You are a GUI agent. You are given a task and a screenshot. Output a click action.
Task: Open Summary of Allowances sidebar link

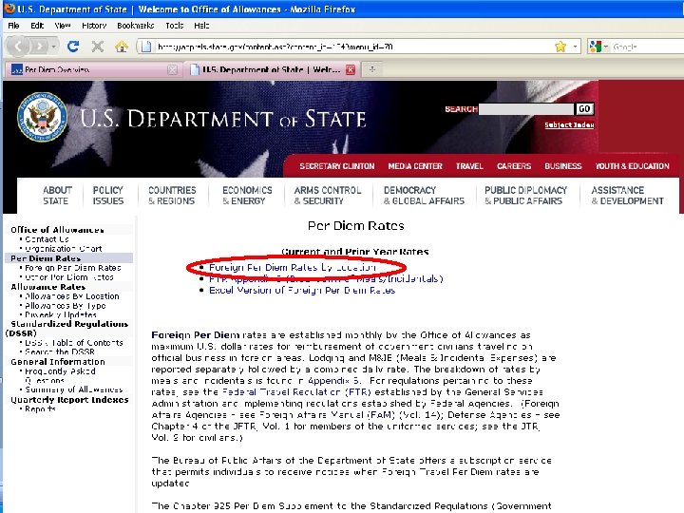point(73,389)
